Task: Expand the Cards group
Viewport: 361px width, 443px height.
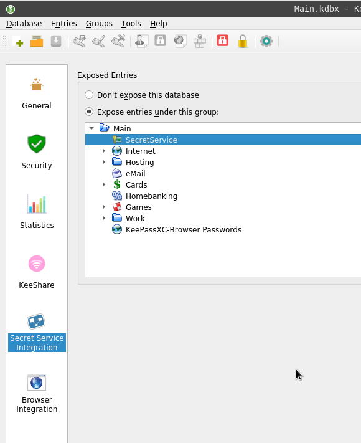Action: (x=104, y=184)
